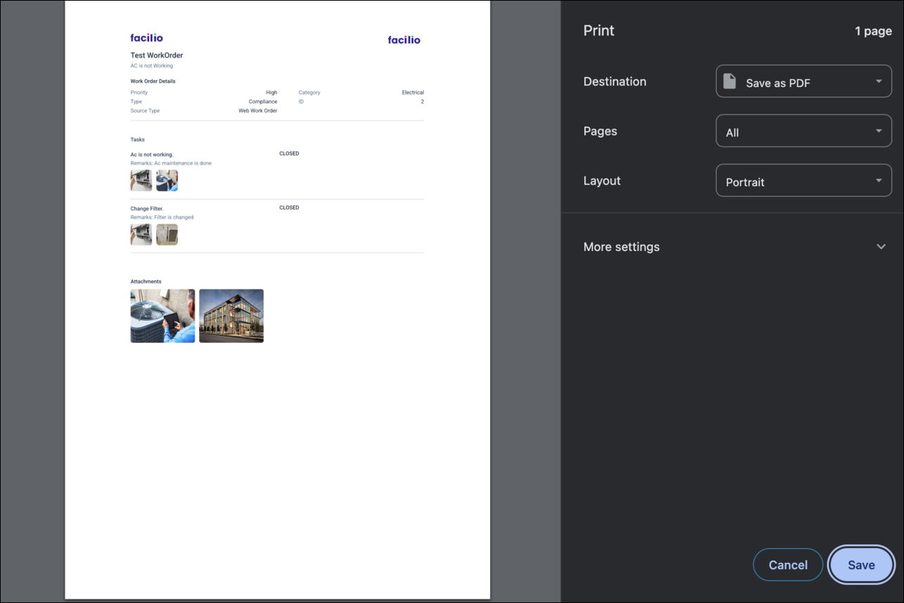The width and height of the screenshot is (904, 603).
Task: Open the Layout dropdown set to Portrait
Action: tap(803, 181)
